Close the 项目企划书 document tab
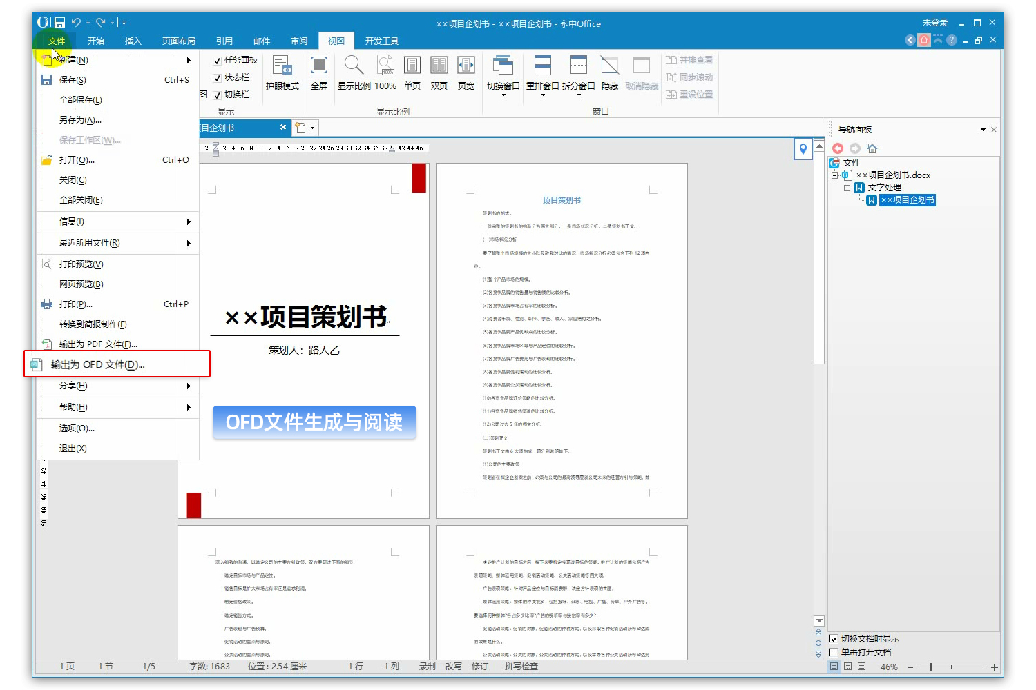Image resolution: width=1036 pixels, height=690 pixels. [x=283, y=127]
